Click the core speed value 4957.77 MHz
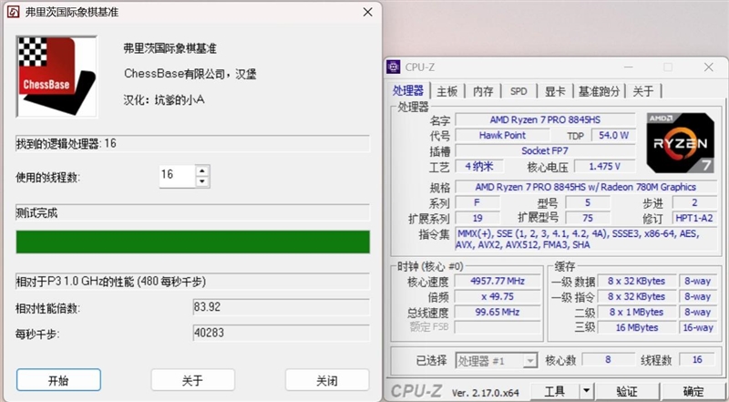 pyautogui.click(x=498, y=281)
